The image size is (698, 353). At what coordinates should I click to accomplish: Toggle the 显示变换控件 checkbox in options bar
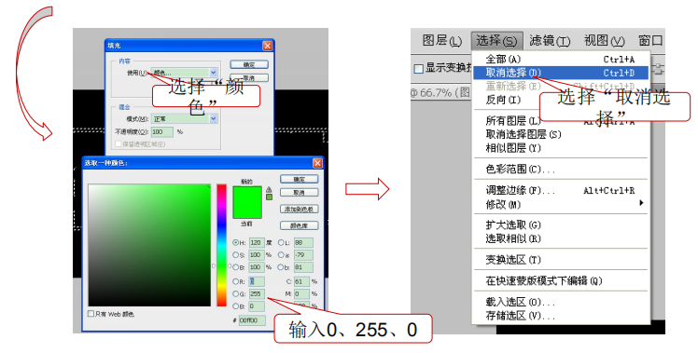pyautogui.click(x=418, y=69)
